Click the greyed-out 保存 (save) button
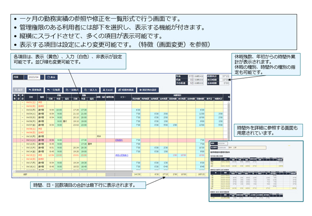This screenshot has width=312, height=216. tap(19, 90)
